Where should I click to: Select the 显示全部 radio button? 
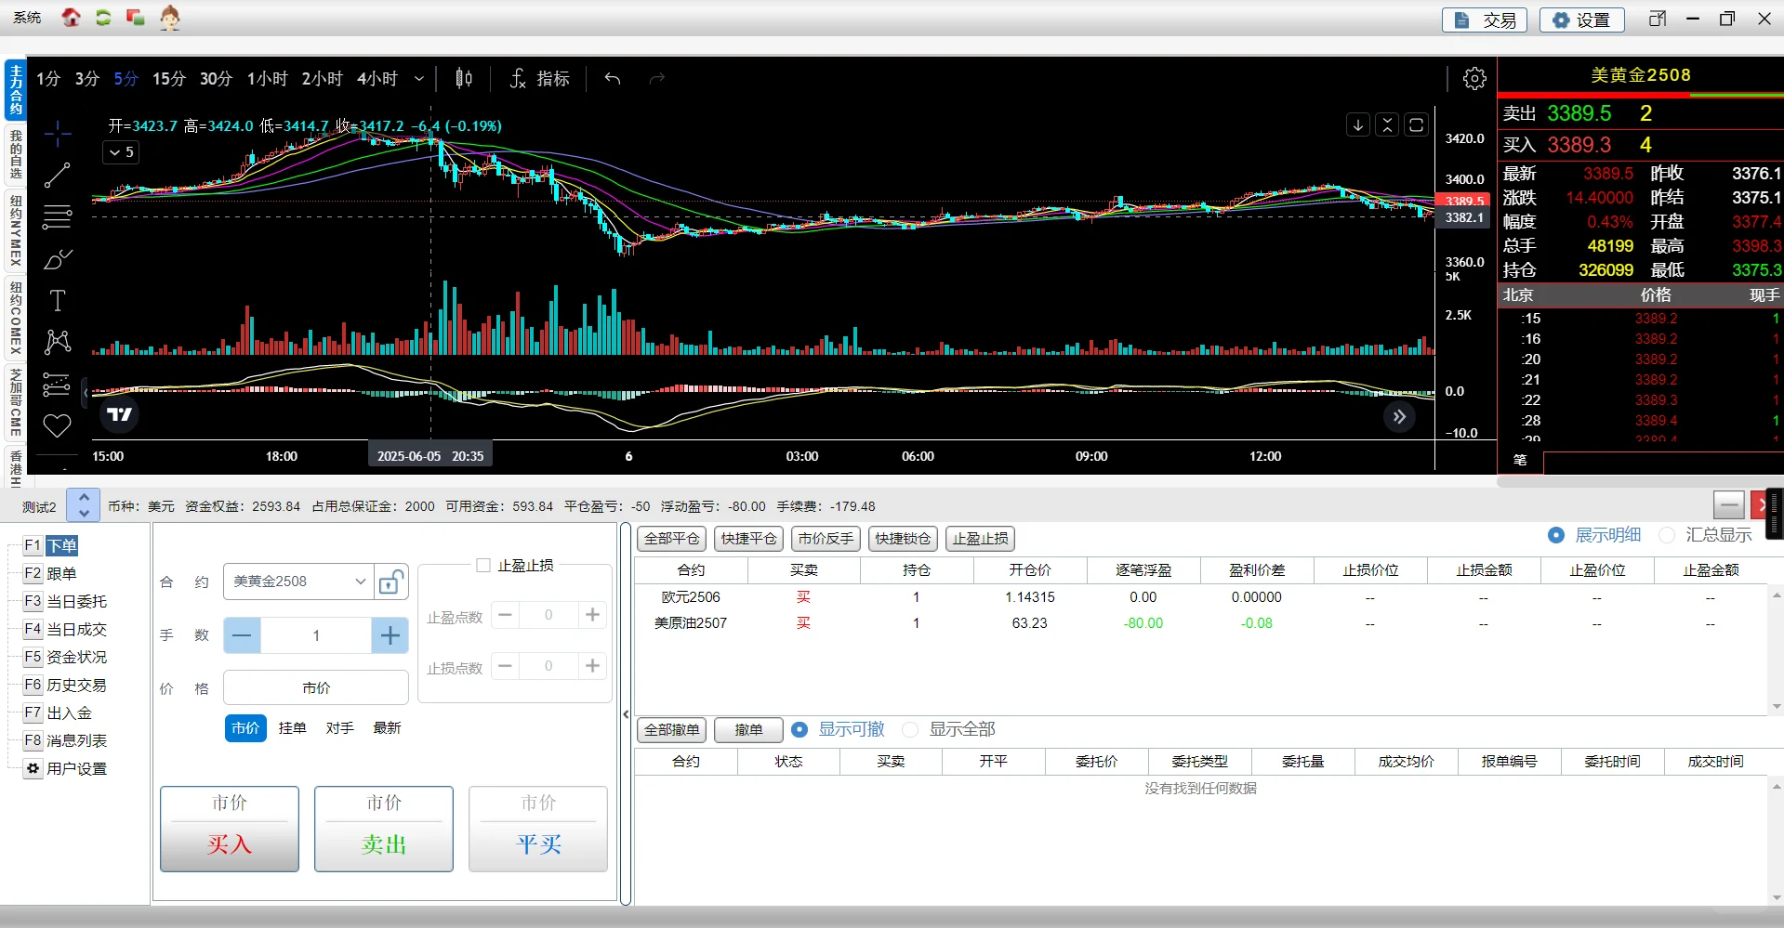(911, 730)
